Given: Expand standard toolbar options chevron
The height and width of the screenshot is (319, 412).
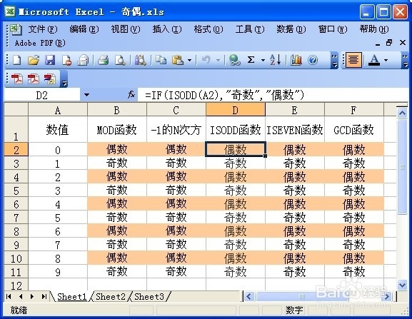Looking at the screenshot, I should pyautogui.click(x=334, y=61).
